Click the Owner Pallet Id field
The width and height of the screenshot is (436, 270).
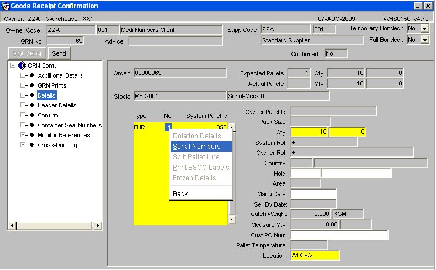(x=334, y=111)
